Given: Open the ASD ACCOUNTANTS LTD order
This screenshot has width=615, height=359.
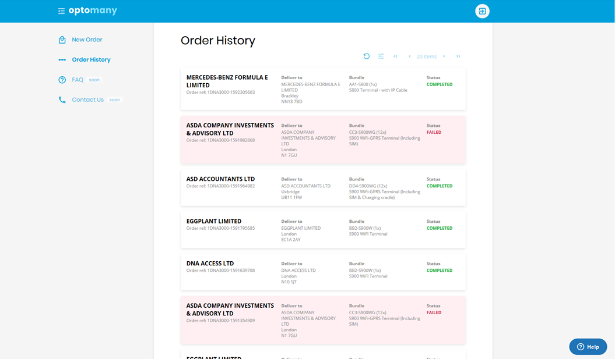Looking at the screenshot, I should click(x=323, y=187).
